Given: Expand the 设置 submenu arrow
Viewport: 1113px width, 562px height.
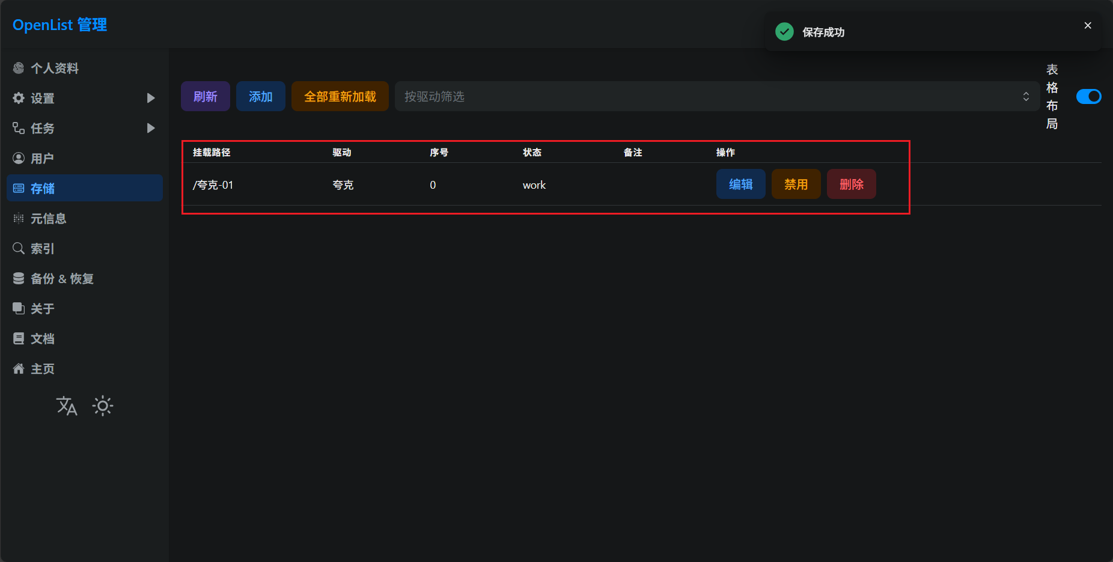Looking at the screenshot, I should pyautogui.click(x=151, y=98).
